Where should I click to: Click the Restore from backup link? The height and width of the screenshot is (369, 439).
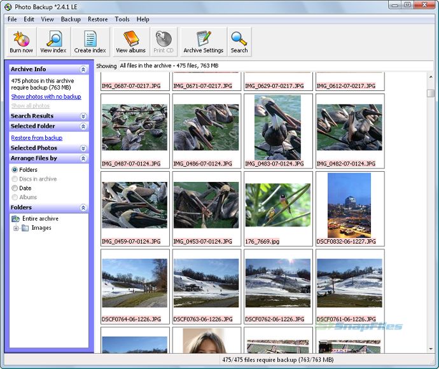coord(37,138)
